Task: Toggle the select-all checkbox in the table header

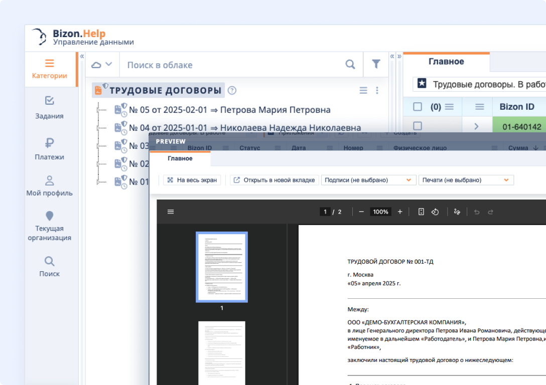Action: coord(417,106)
